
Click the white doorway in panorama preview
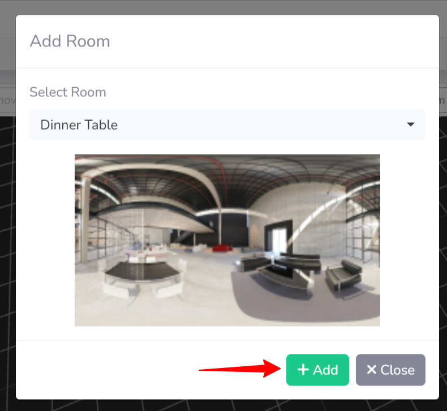coord(279,240)
